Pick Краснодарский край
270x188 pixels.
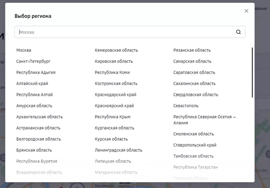[116, 95]
